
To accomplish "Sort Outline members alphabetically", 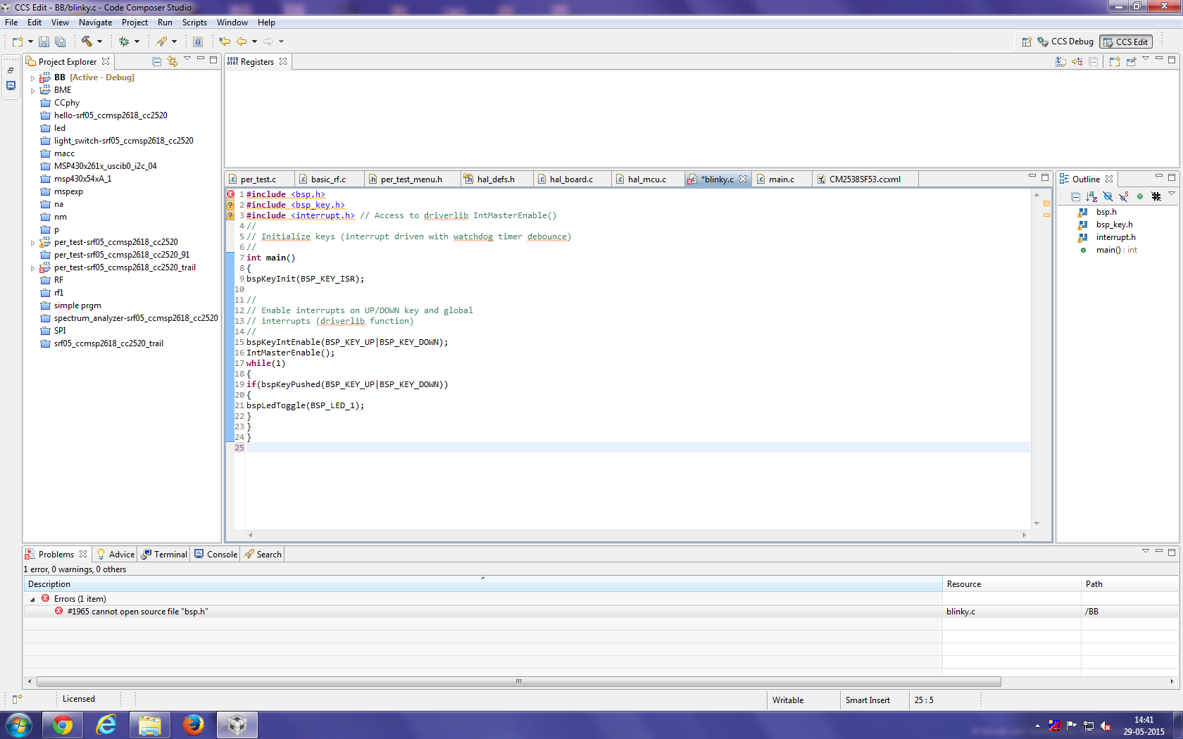I will [1091, 197].
